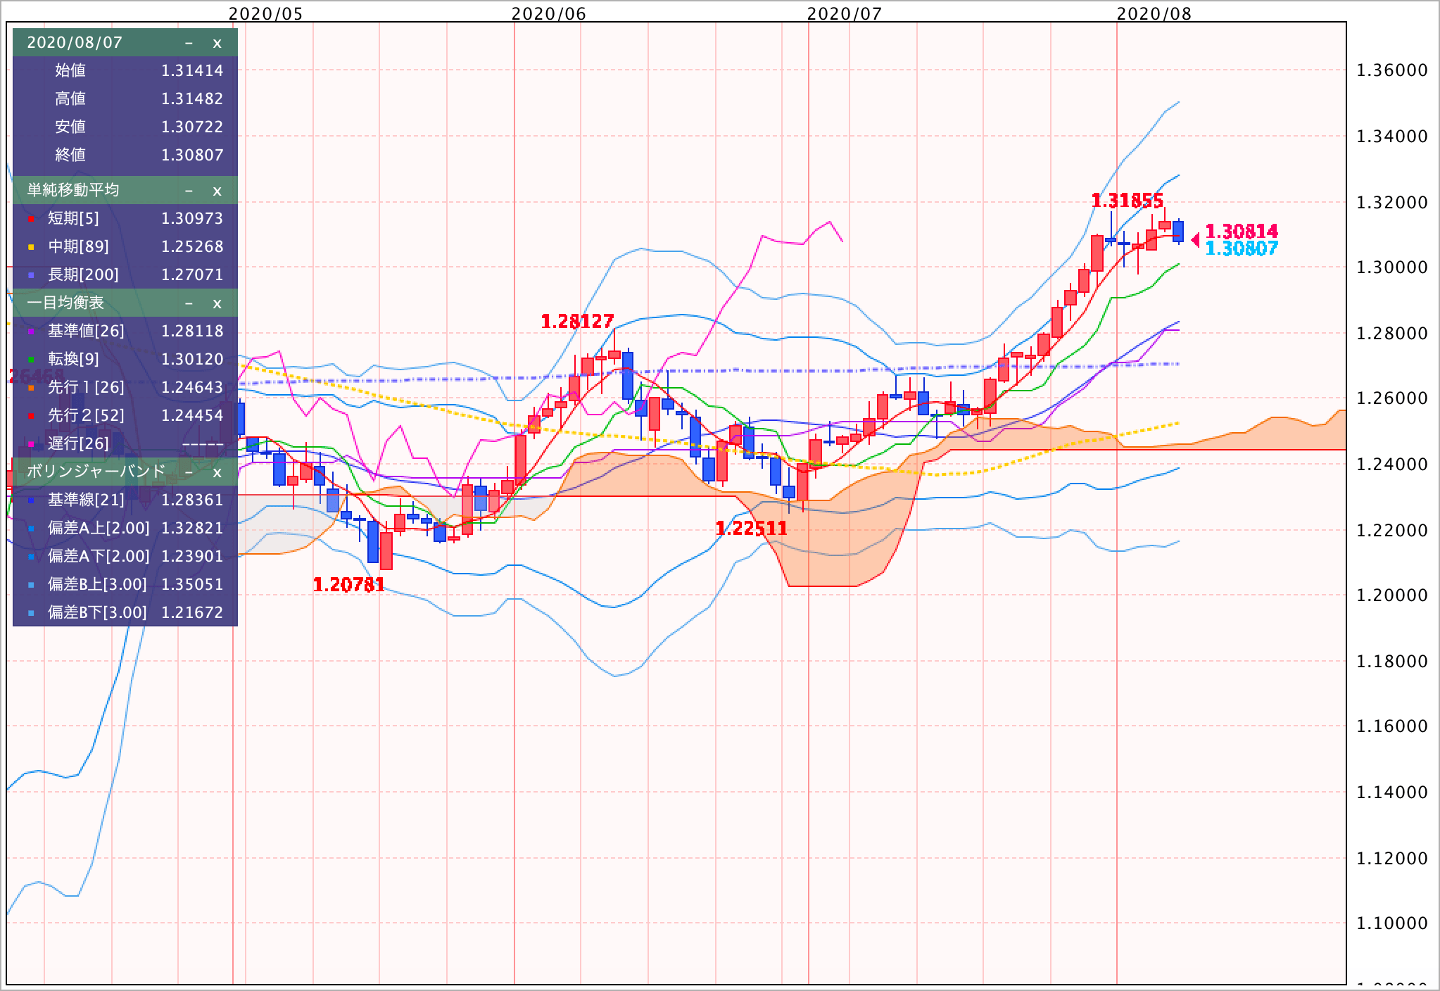Click the 1.31855 high price label
The width and height of the screenshot is (1440, 991).
(x=1127, y=201)
